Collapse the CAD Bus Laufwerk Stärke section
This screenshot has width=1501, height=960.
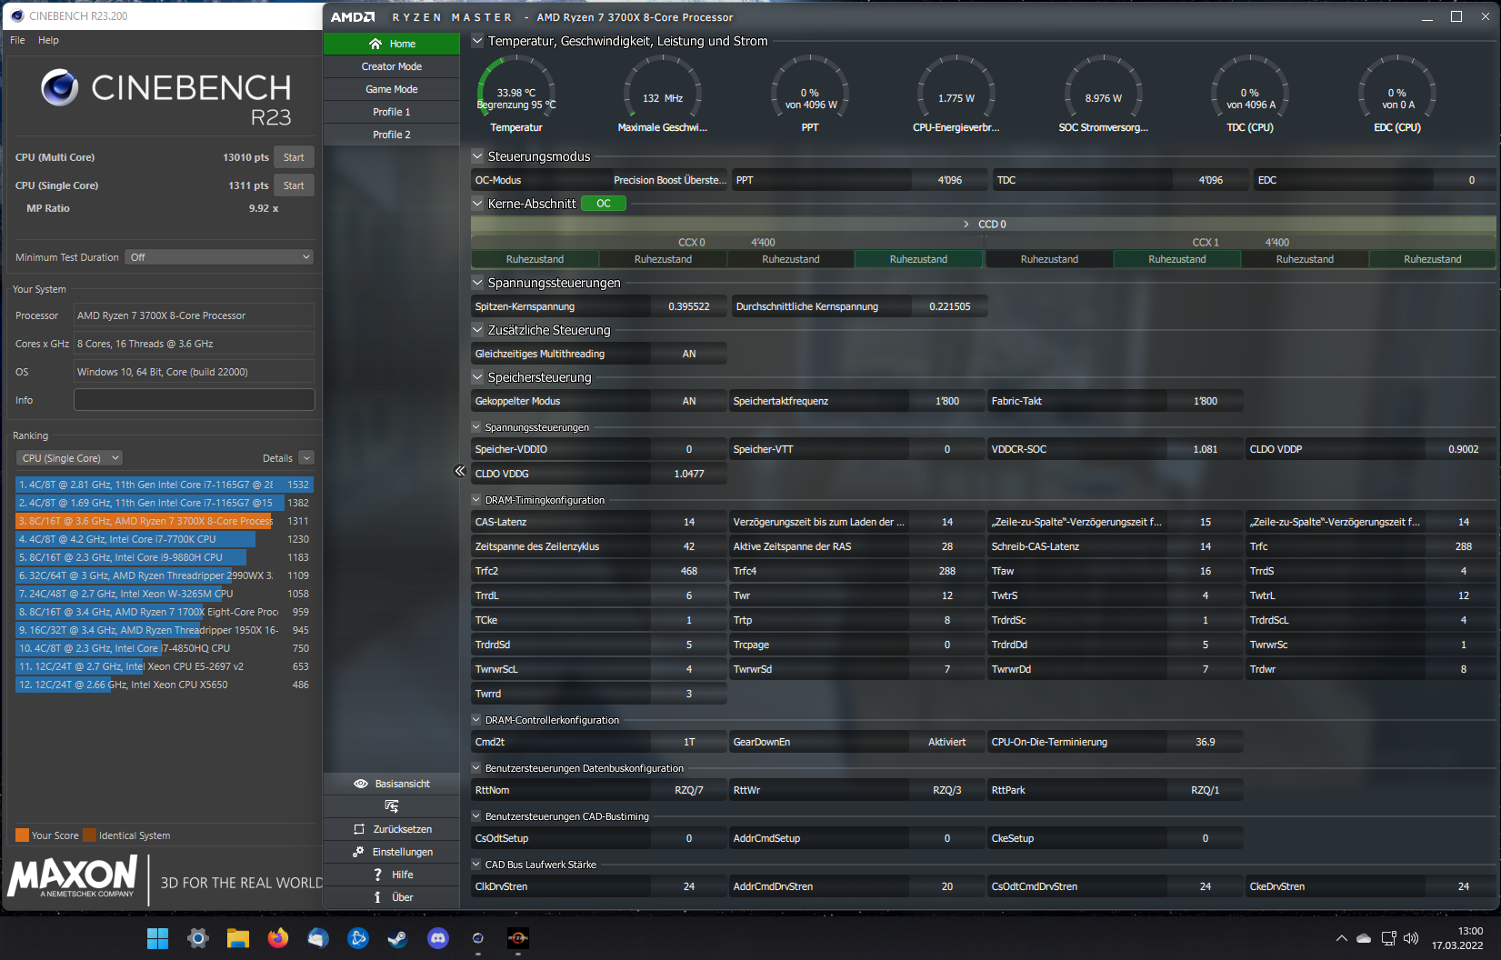(476, 865)
